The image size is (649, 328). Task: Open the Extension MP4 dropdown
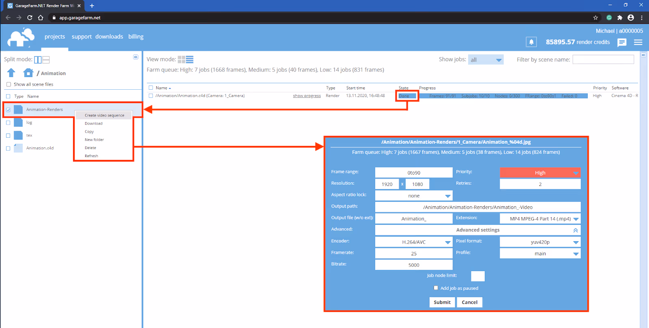(x=540, y=218)
